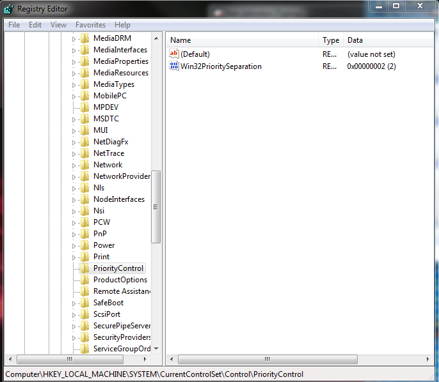Expand the NetTrace tree node
Image resolution: width=439 pixels, height=382 pixels.
pyautogui.click(x=74, y=154)
